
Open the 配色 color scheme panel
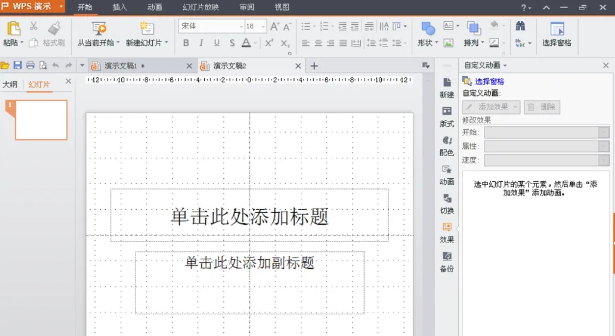click(x=447, y=146)
